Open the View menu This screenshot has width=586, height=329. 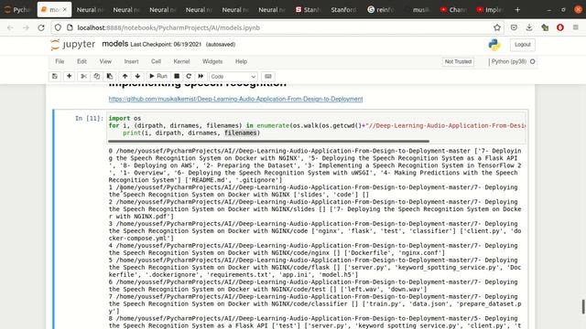[105, 61]
